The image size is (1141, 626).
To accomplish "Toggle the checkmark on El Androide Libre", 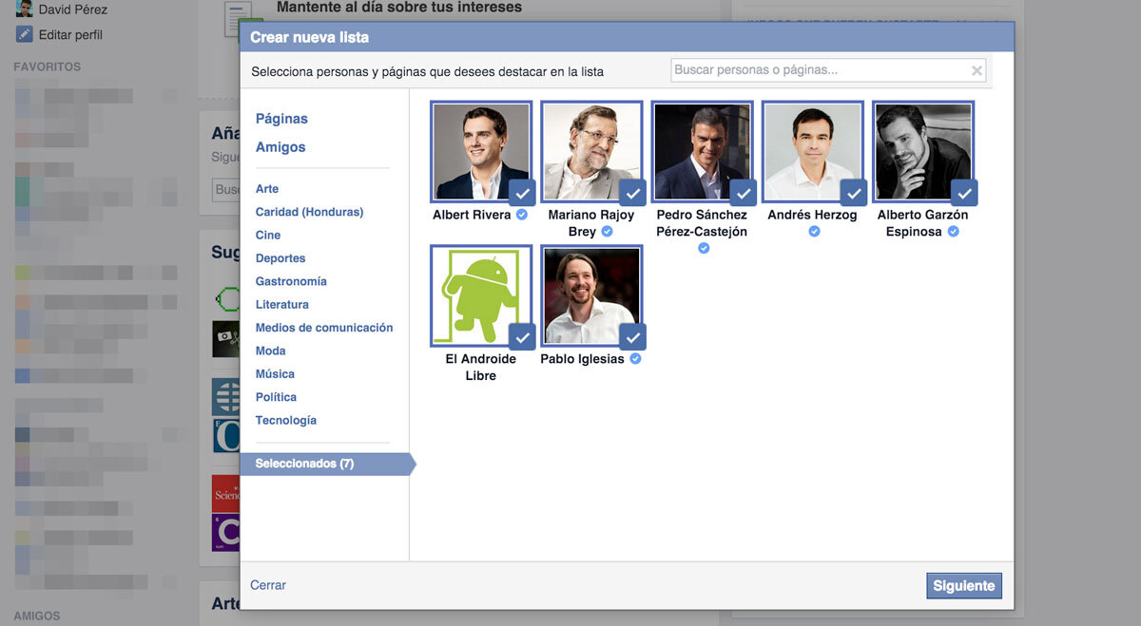I will point(522,338).
